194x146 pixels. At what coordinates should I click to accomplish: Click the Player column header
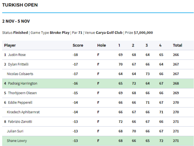(10, 45)
